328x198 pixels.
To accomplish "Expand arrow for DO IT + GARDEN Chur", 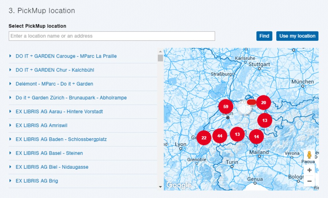I will (10, 70).
